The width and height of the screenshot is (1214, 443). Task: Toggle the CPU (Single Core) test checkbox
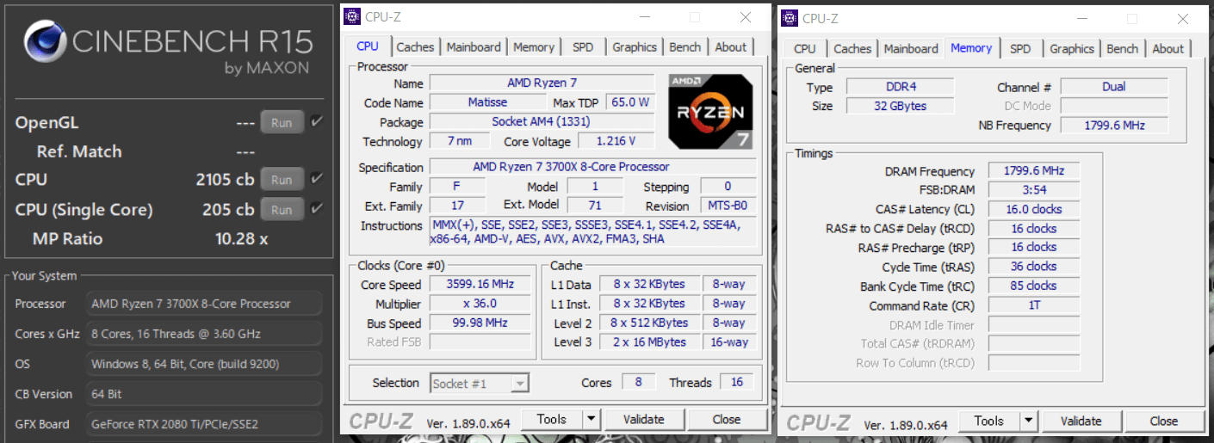[x=317, y=209]
